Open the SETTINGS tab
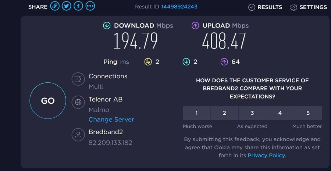The image size is (331, 171). coord(309,7)
